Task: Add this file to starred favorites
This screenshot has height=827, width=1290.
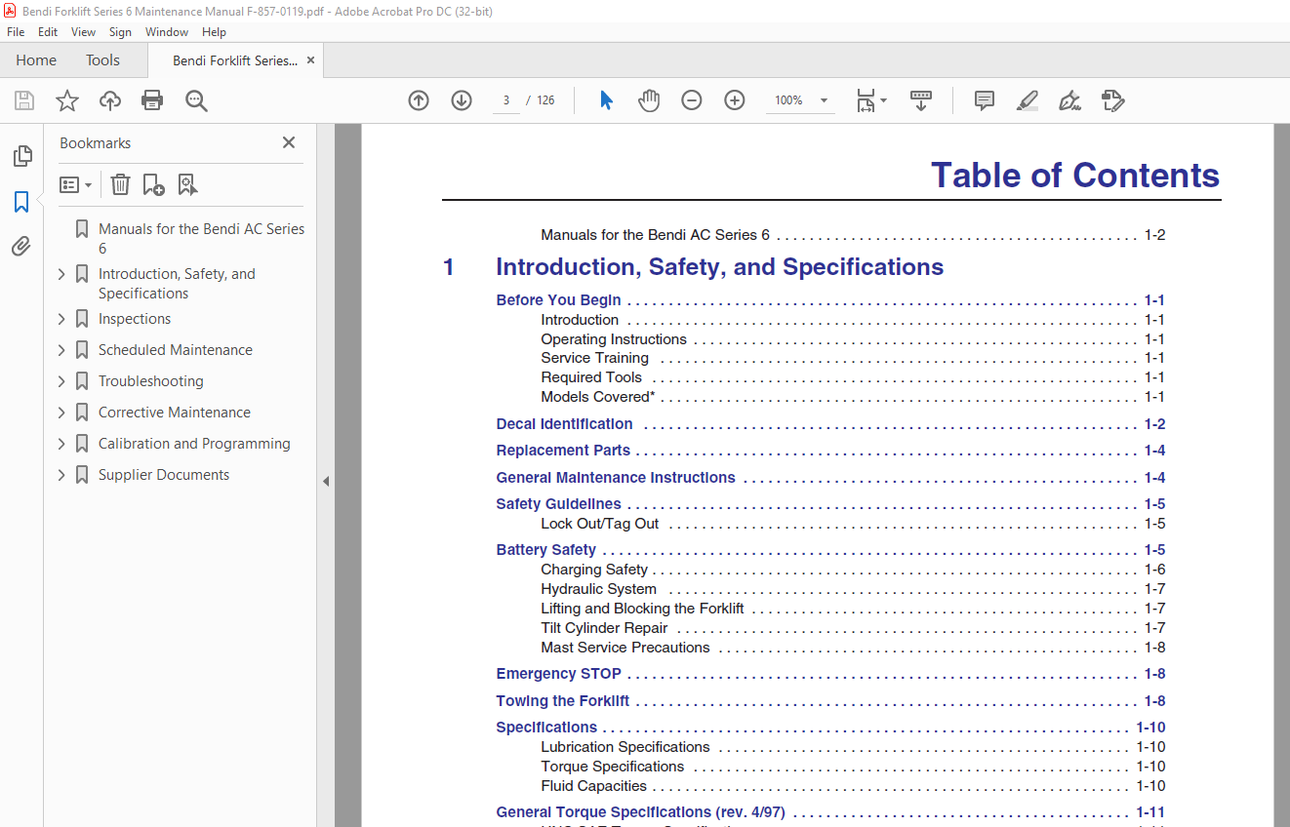Action: click(x=67, y=100)
